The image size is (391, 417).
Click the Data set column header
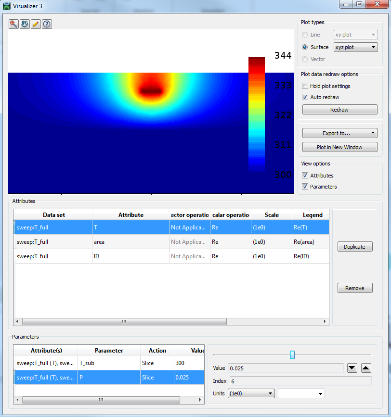[54, 215]
